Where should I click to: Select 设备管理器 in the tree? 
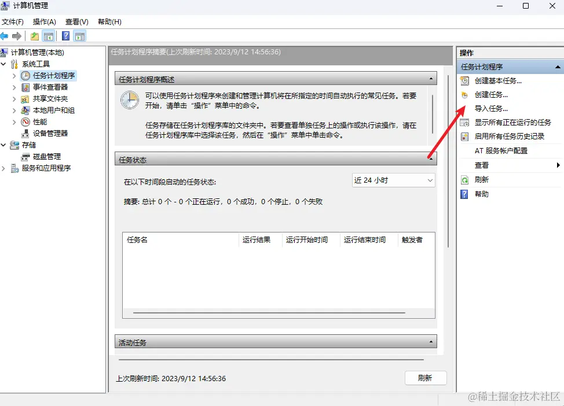pyautogui.click(x=50, y=133)
